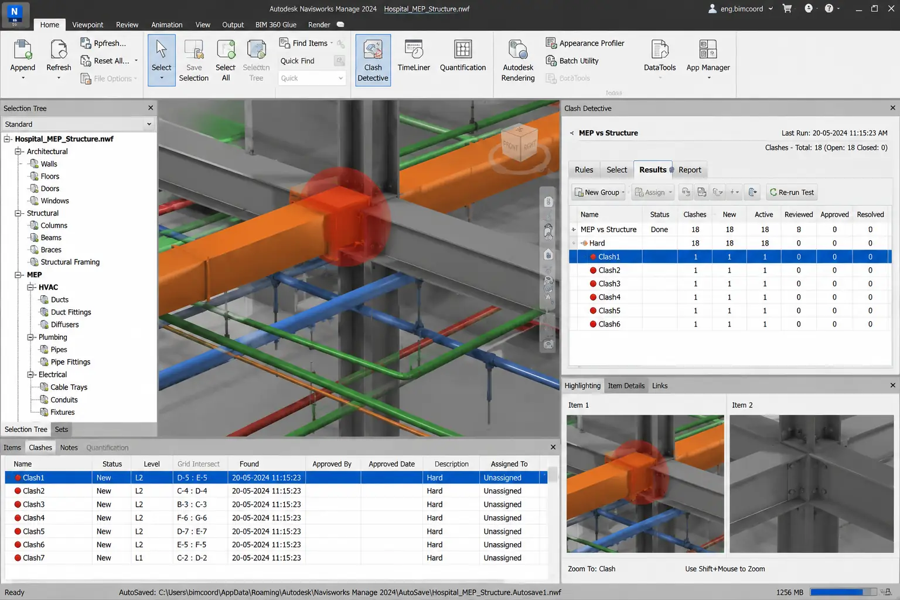The image size is (900, 600).
Task: Click the DataTools icon
Action: [x=660, y=49]
